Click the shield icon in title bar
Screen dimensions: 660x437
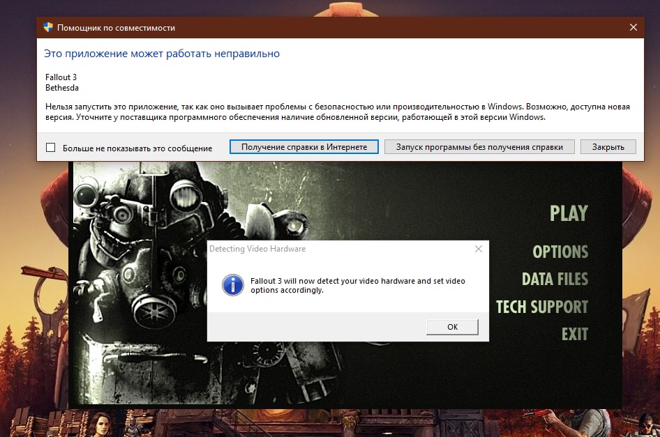pyautogui.click(x=48, y=27)
